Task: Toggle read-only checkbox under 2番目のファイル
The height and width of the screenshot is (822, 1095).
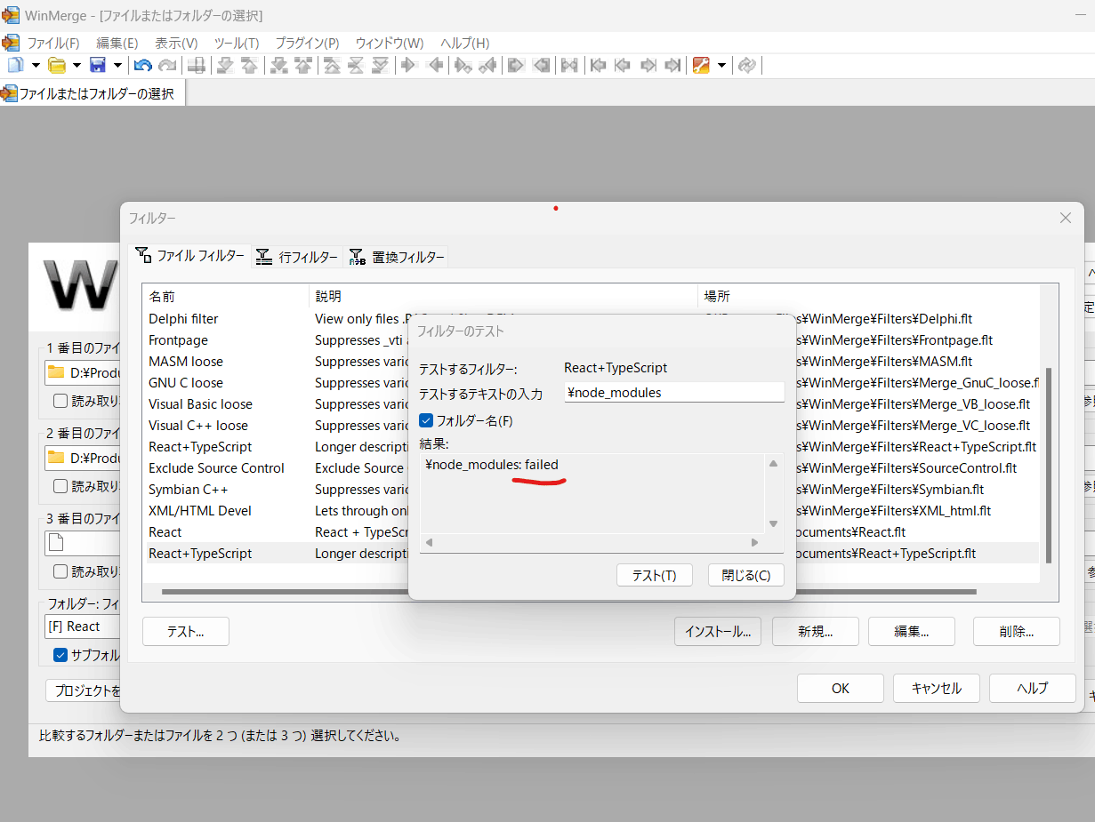Action: [60, 485]
